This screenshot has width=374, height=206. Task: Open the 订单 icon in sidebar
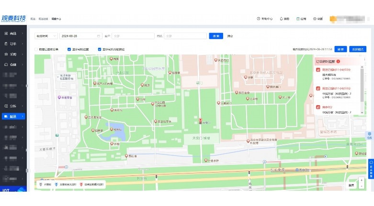point(6,44)
